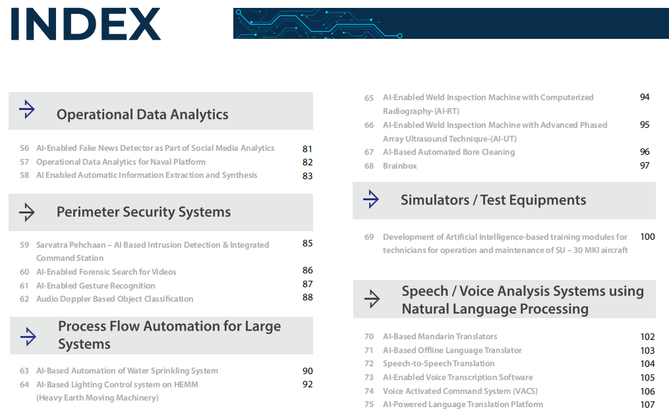Select Operational Data Analytics for Naval Platform entry
Image resolution: width=669 pixels, height=415 pixels.
[121, 161]
